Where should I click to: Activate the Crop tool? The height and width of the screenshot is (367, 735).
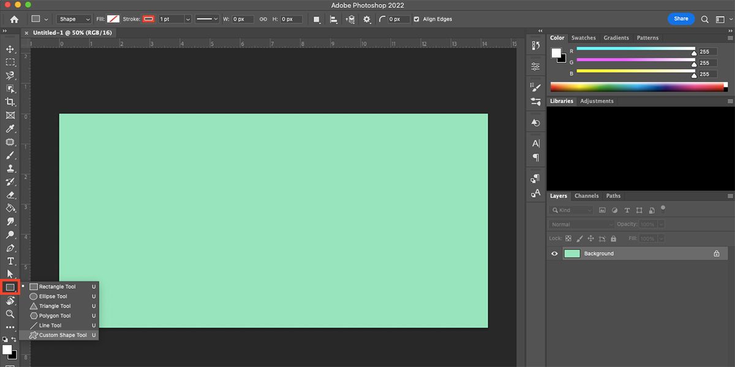(10, 102)
